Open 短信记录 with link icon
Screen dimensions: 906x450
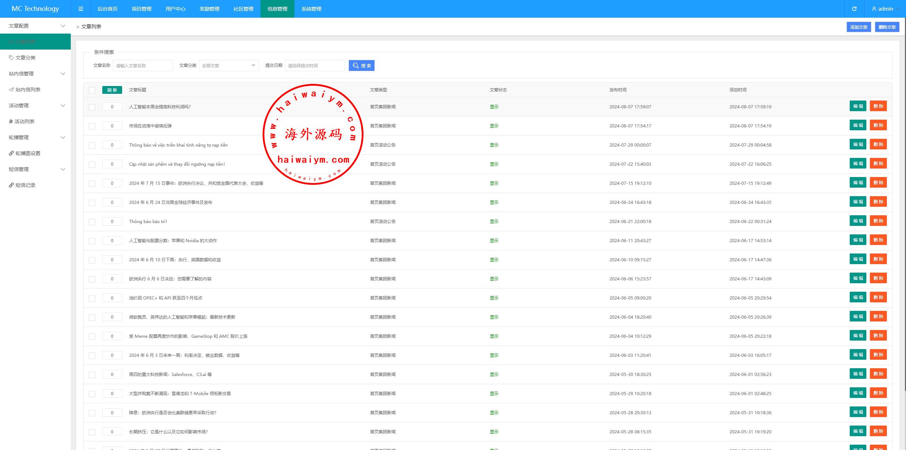point(25,185)
